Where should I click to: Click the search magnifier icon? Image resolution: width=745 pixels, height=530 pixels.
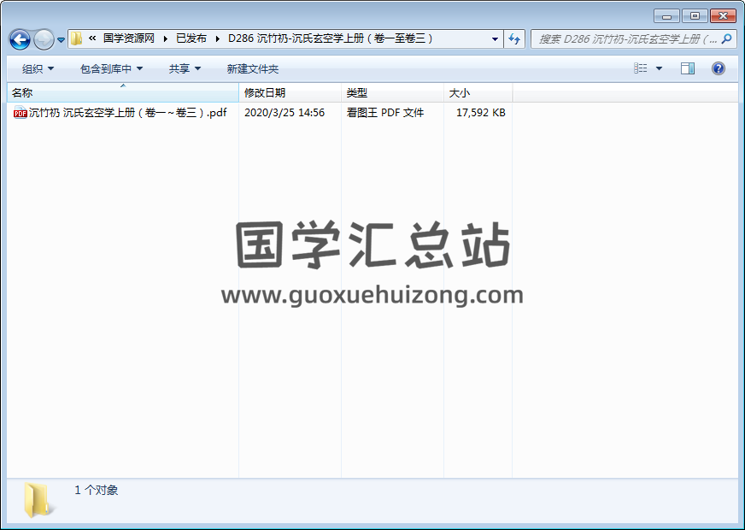(x=726, y=38)
